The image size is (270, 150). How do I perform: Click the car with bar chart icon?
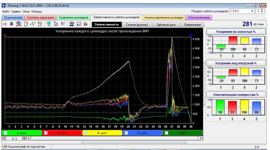72,24
